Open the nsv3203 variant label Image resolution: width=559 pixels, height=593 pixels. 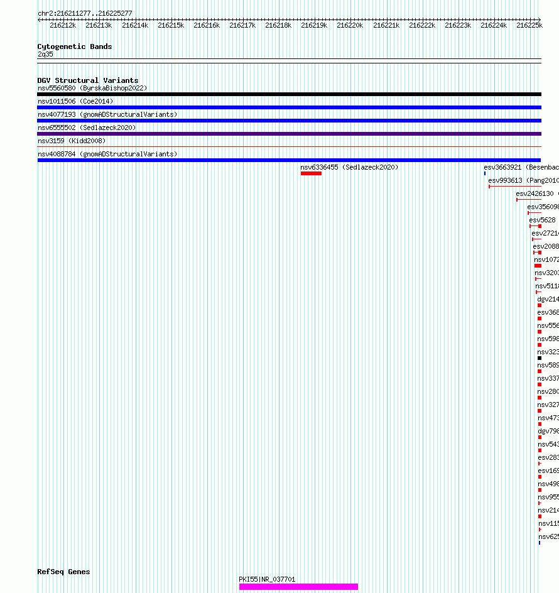coord(546,273)
